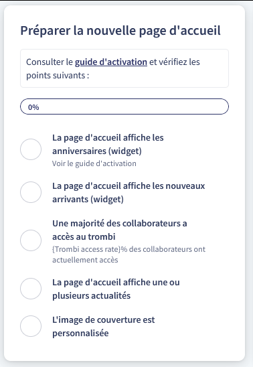Click blank card area below the last item
Screen dimensions: 253x367
(x=124, y=350)
